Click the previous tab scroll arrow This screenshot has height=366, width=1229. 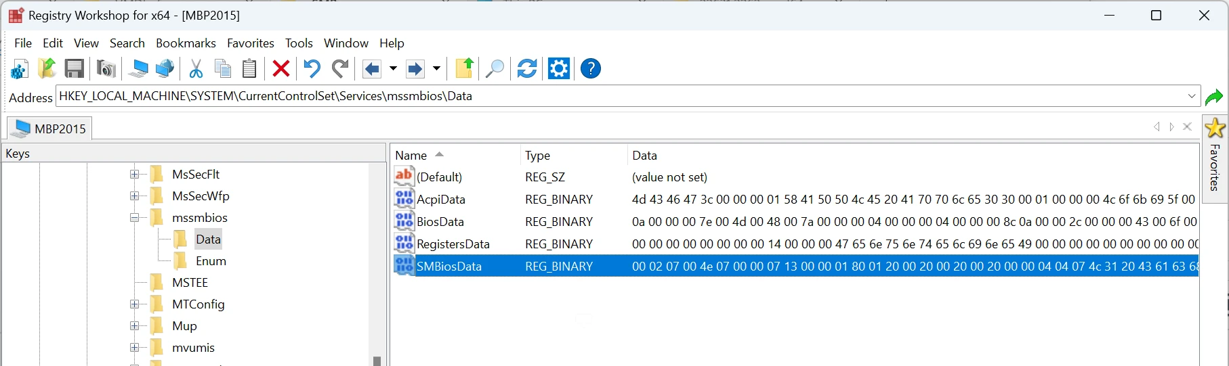[x=1157, y=127]
